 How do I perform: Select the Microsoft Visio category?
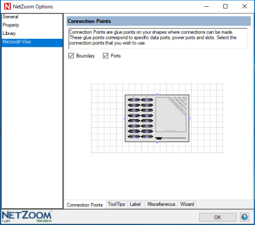32,42
